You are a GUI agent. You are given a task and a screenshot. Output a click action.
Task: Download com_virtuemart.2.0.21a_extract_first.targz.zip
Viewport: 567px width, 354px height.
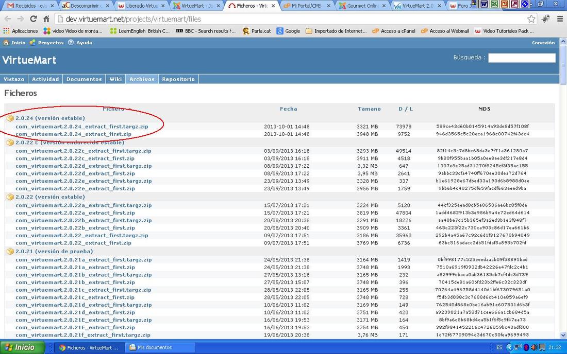(84, 260)
